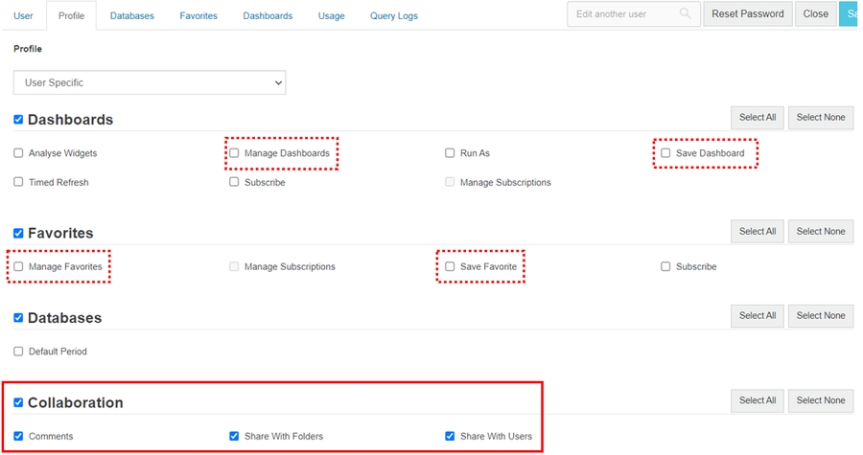The image size is (863, 455).
Task: Enable the Default Period checkbox
Action: 19,352
